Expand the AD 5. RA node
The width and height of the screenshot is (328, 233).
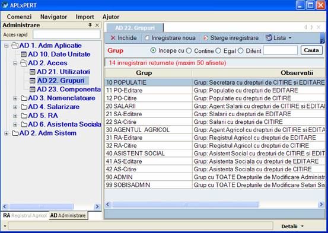(15, 116)
